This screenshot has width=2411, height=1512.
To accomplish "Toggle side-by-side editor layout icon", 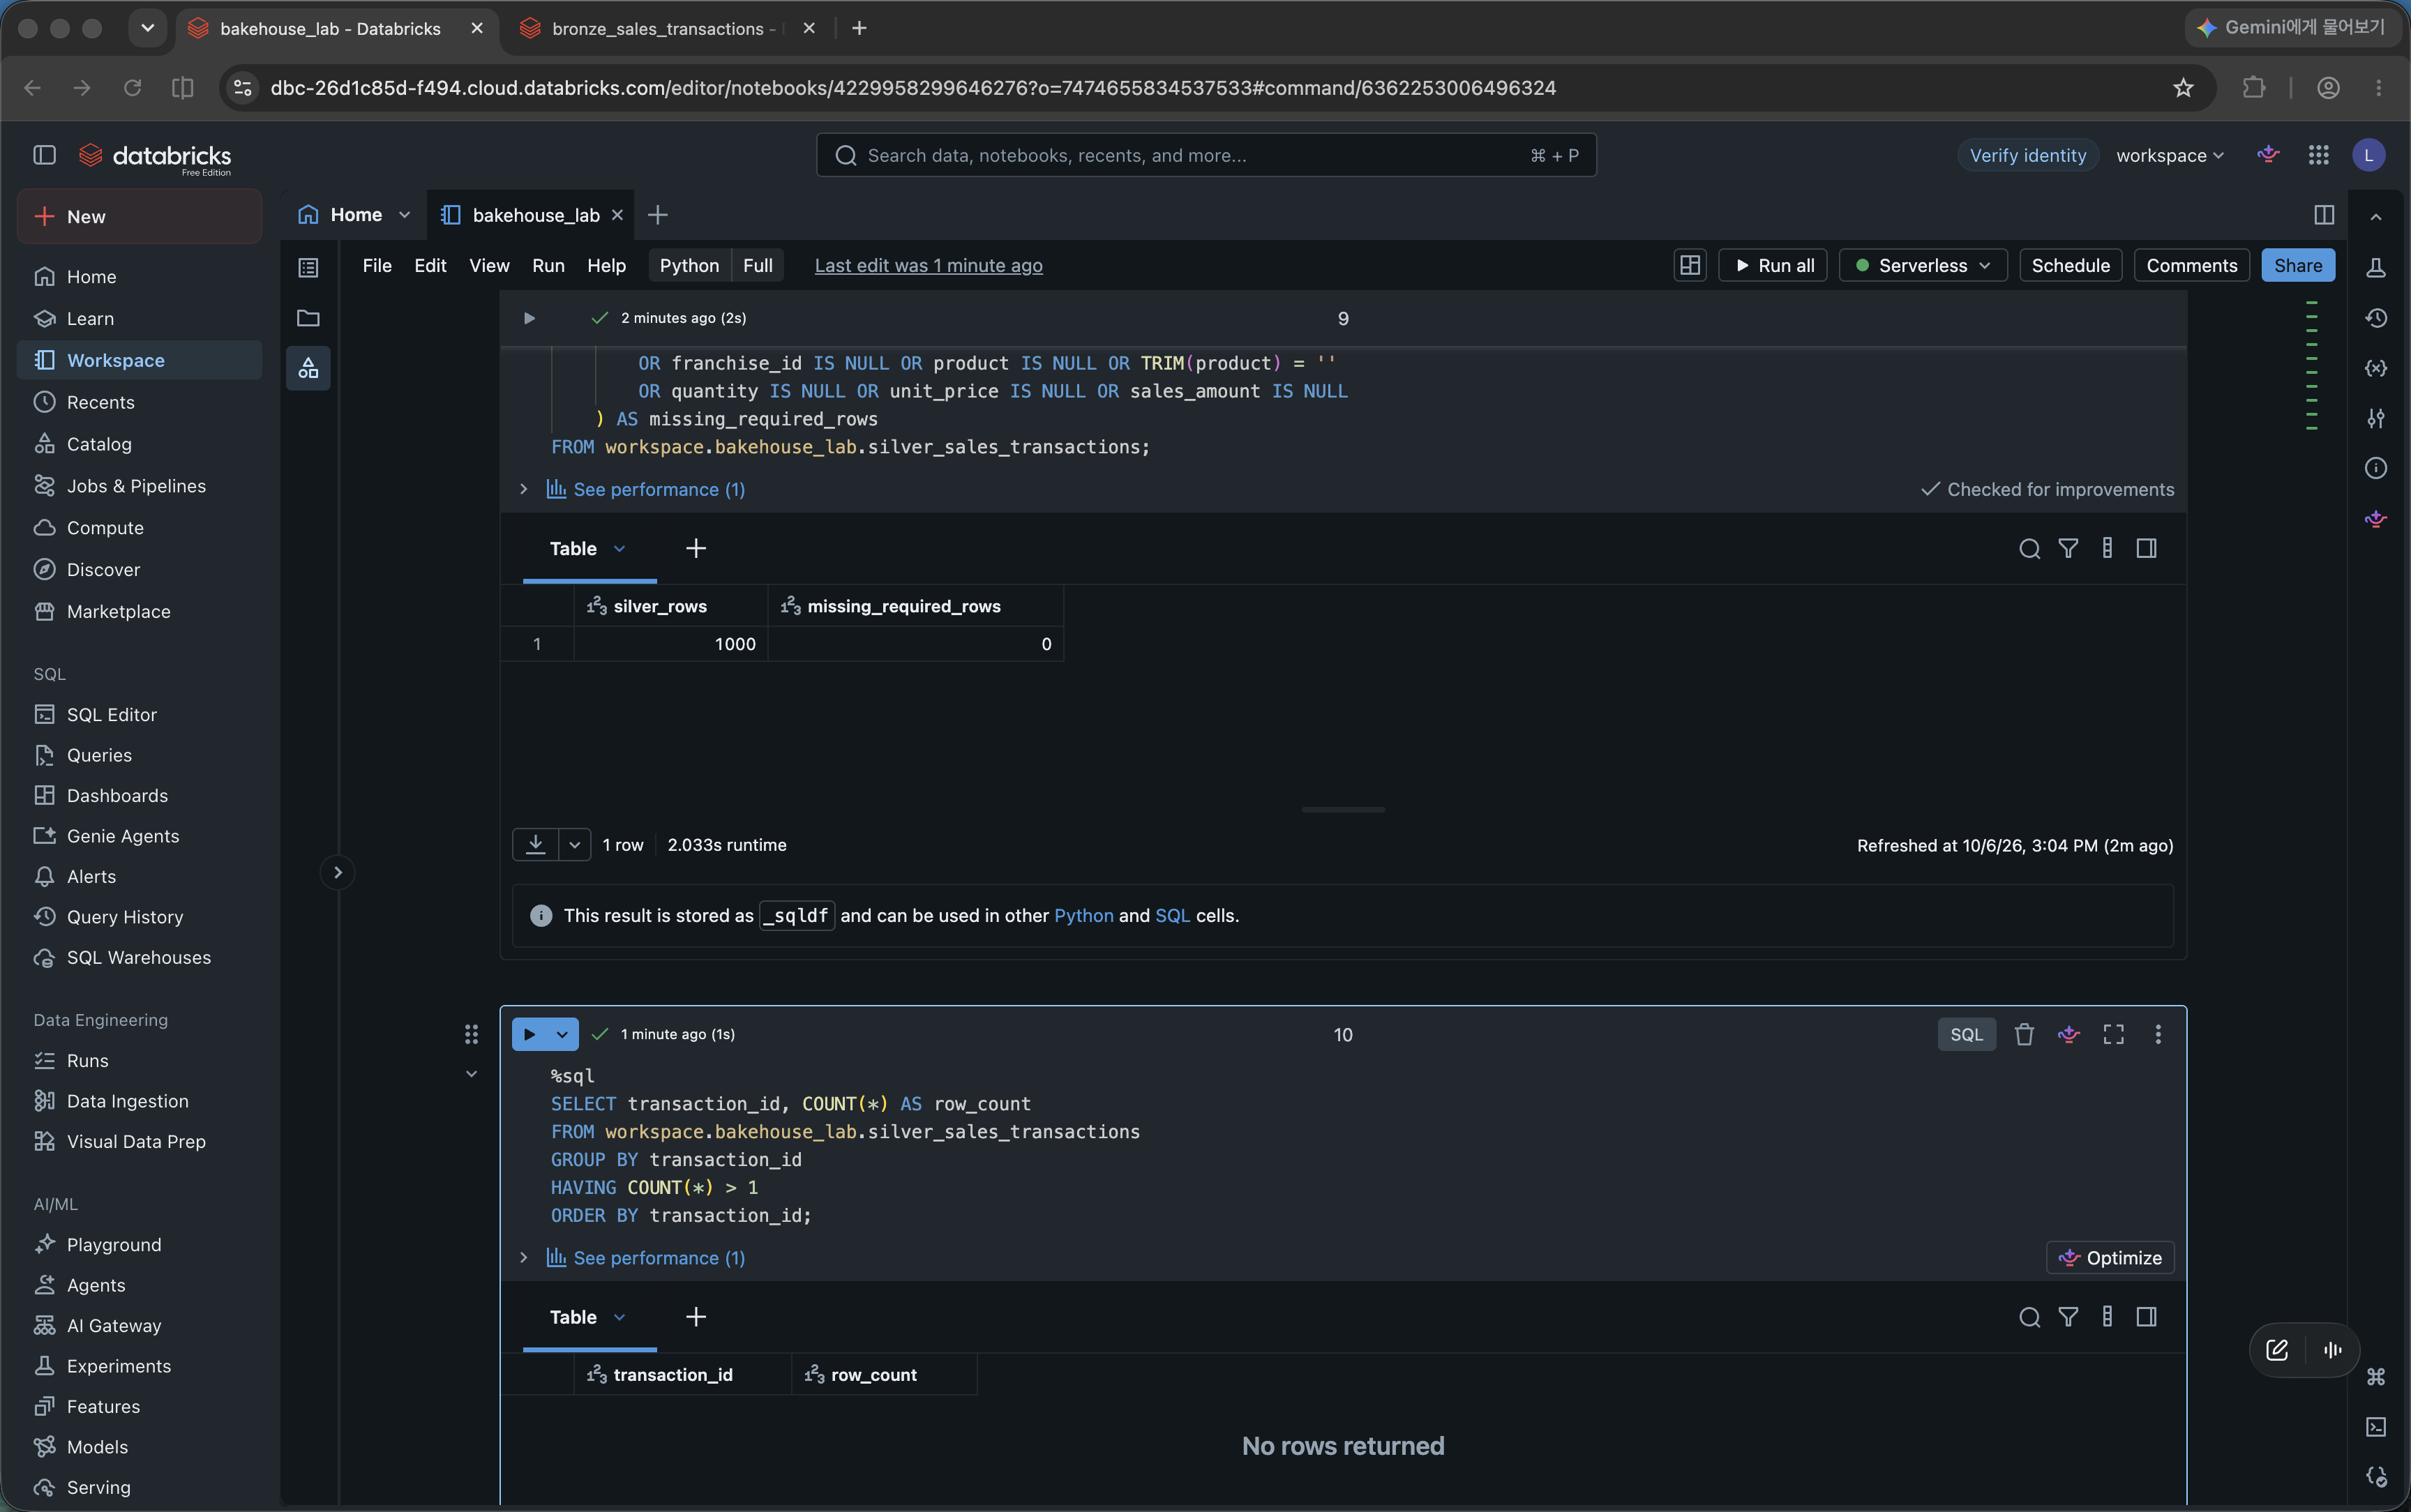I will (x=2324, y=215).
